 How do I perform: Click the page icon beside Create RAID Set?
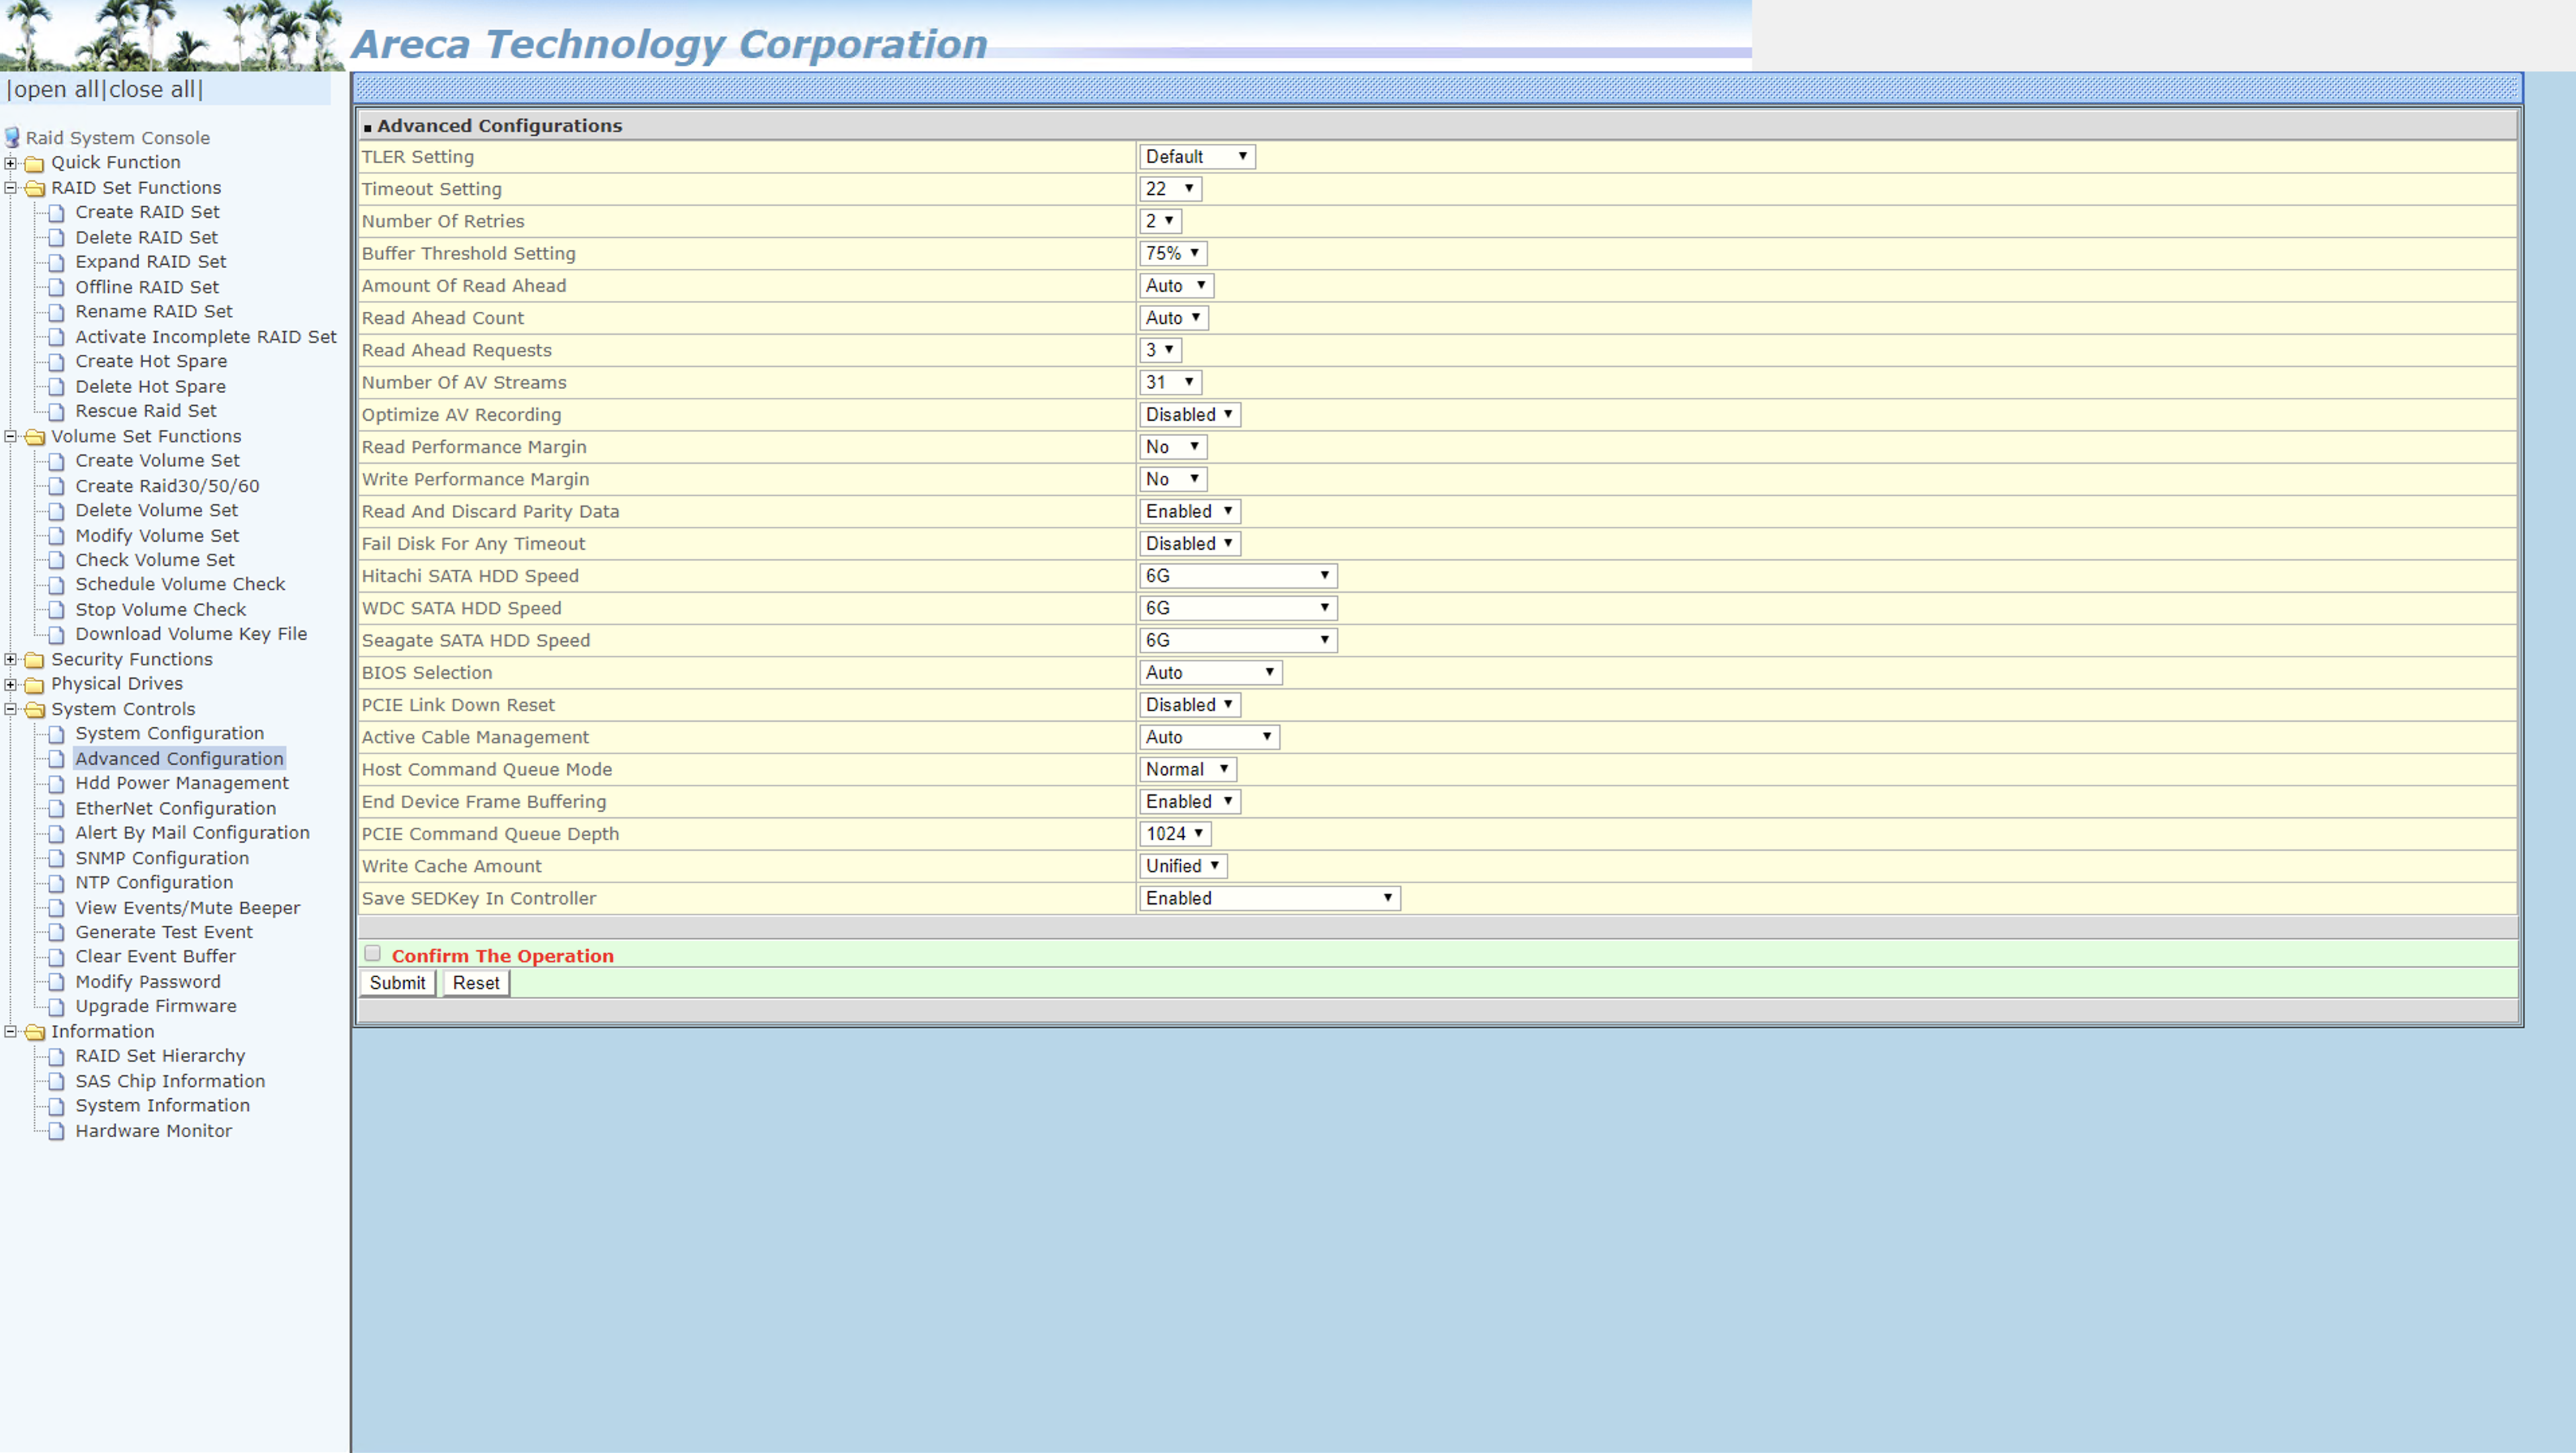pyautogui.click(x=57, y=213)
